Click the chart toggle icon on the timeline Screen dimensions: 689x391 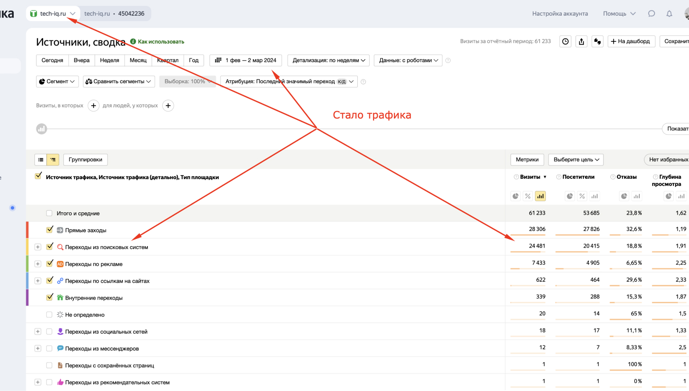click(42, 129)
